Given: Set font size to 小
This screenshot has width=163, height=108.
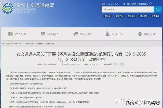Looking at the screenshot, I should [x=97, y=64].
